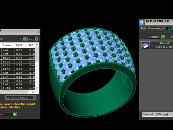Select the 11.24 grams cell
The height and width of the screenshot is (130, 173).
(x=8, y=88)
